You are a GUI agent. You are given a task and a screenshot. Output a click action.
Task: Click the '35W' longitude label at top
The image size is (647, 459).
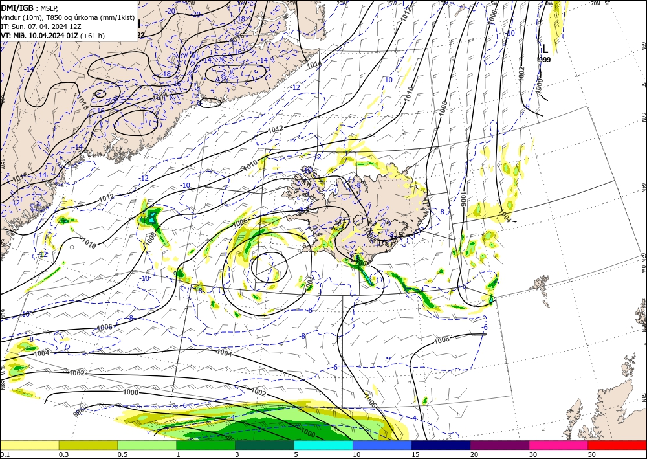coord(190,3)
